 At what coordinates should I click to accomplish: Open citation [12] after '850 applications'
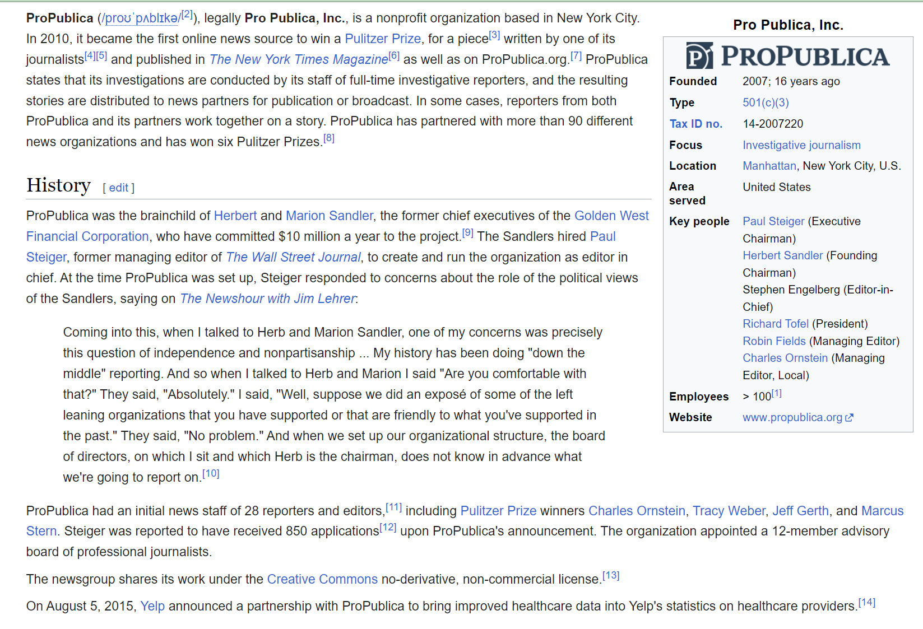coord(388,528)
